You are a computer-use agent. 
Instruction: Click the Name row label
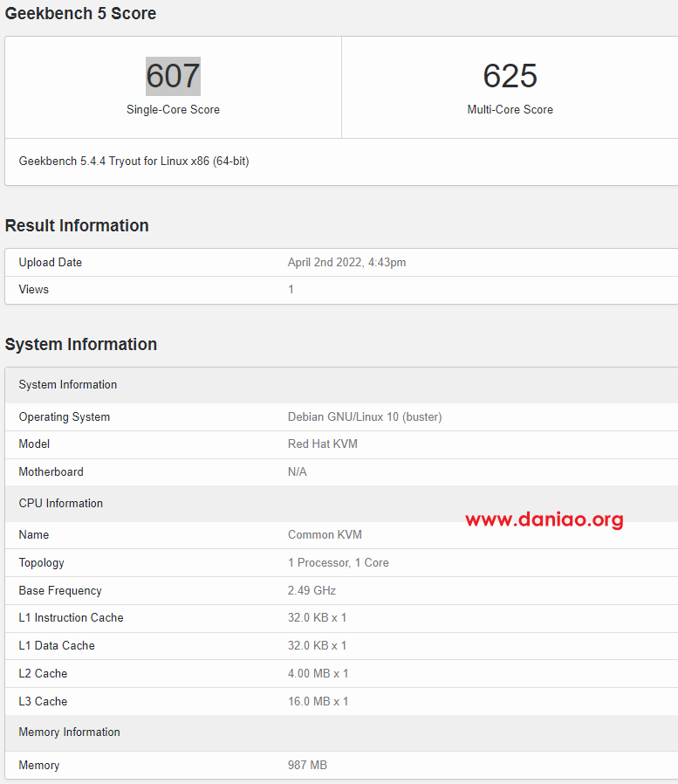click(34, 535)
